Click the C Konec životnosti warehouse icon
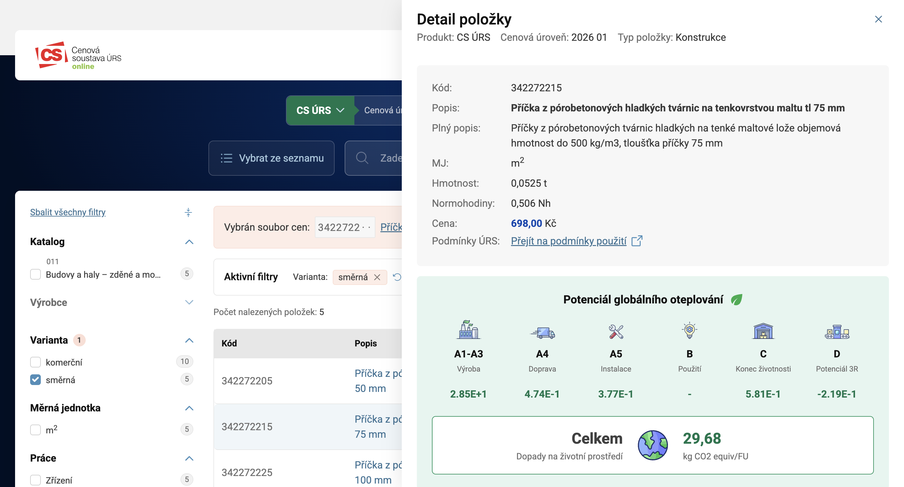Image resolution: width=904 pixels, height=487 pixels. pos(763,330)
